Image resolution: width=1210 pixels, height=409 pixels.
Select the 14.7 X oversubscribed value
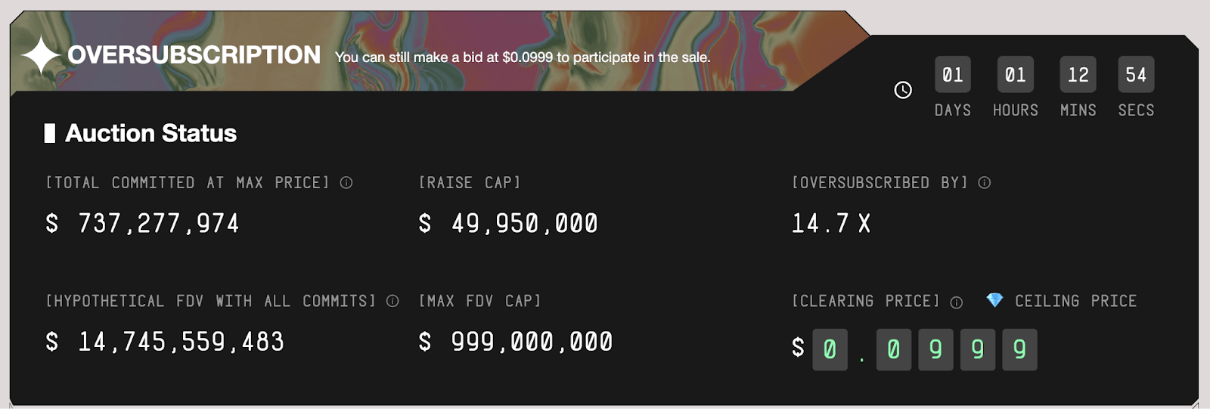pos(830,224)
